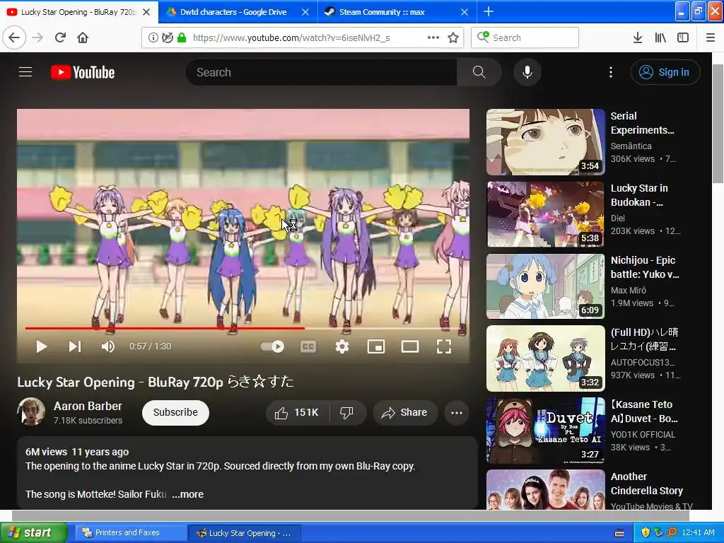724x543 pixels.
Task: Subscribe to Aaron Barber
Action: (x=175, y=412)
